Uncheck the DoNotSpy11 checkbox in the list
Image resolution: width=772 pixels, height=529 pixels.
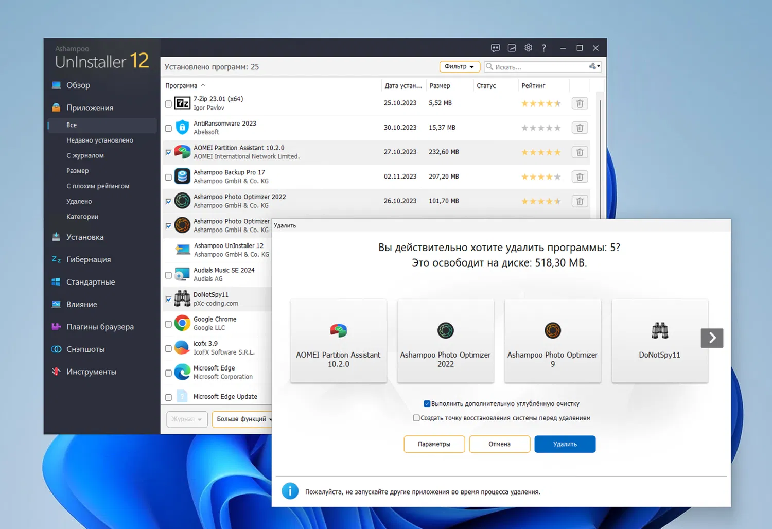click(x=168, y=299)
